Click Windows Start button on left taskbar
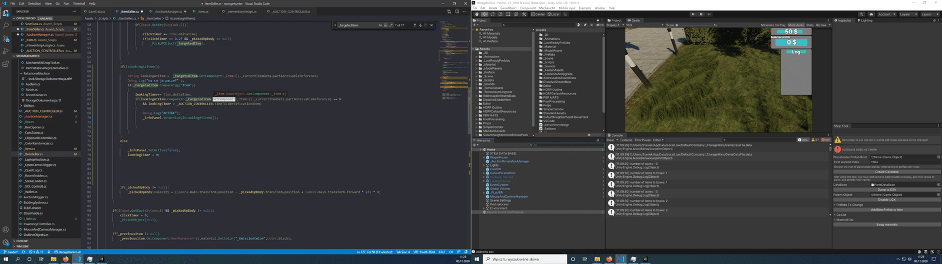 [6, 259]
